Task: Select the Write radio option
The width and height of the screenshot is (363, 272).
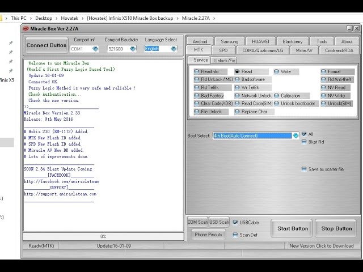Action: point(276,71)
